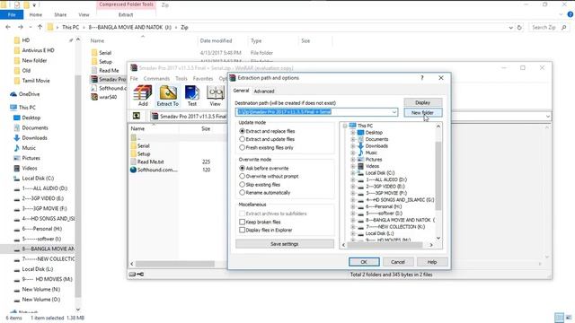This screenshot has width=575, height=323.
Task: Open the Explorer Share ribbon tab
Action: tap(60, 14)
